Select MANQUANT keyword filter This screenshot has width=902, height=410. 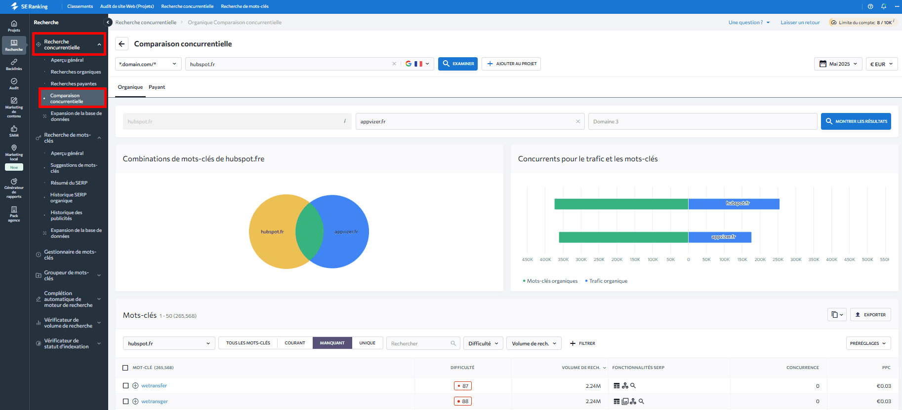pos(332,343)
